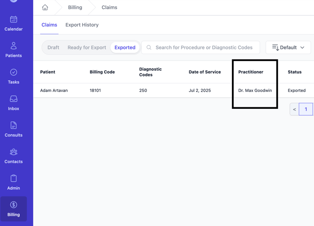Open the Inbox tray icon
This screenshot has height=226, width=314.
[14, 99]
